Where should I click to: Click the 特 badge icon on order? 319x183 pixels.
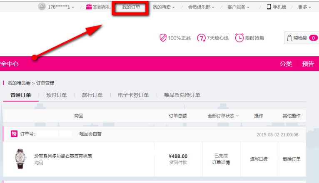14,134
